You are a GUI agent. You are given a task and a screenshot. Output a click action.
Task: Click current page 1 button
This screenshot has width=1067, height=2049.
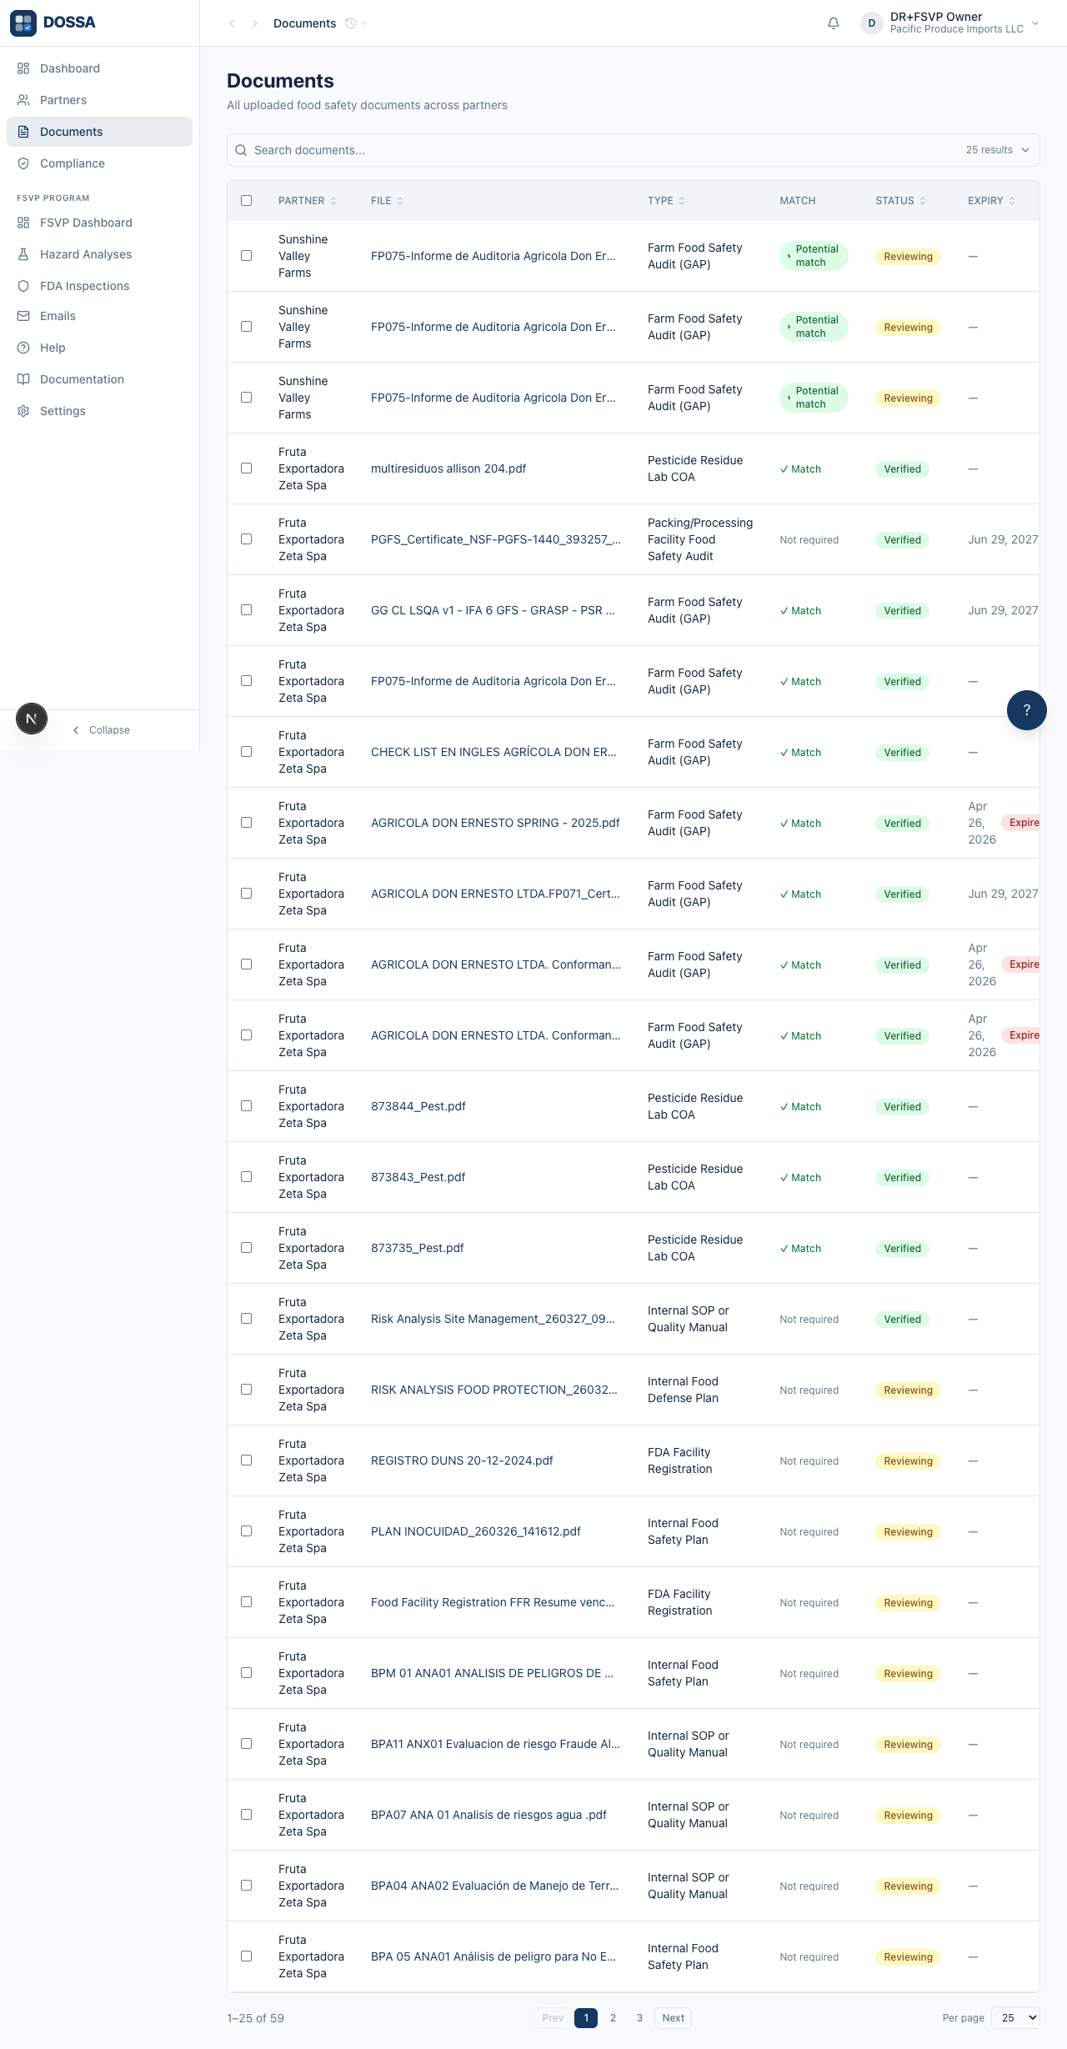(586, 2018)
